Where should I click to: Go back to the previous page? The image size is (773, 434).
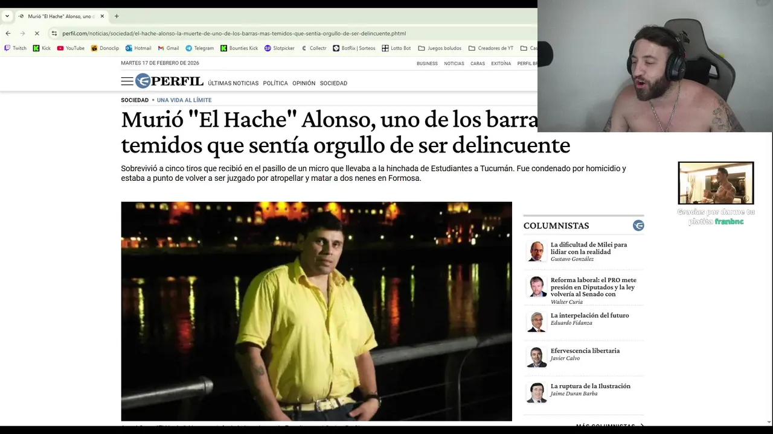[8, 33]
